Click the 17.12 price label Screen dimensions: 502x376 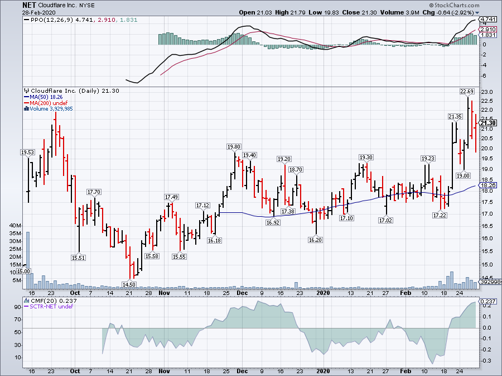[202, 206]
